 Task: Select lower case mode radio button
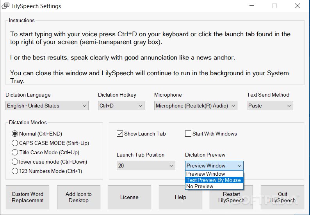(15, 162)
